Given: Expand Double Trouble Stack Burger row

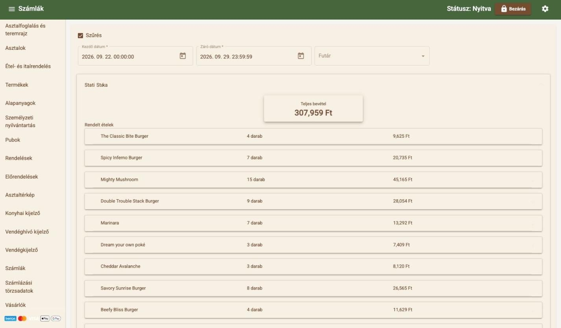Looking at the screenshot, I should click(313, 201).
